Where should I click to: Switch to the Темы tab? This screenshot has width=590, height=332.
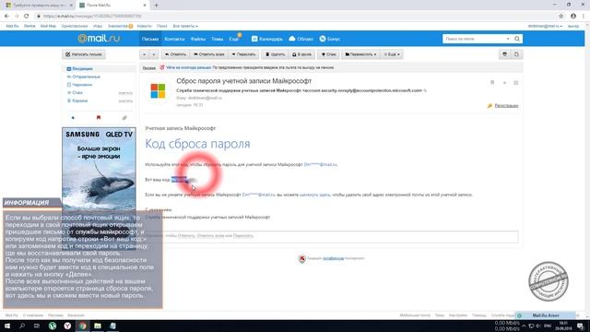click(x=218, y=39)
